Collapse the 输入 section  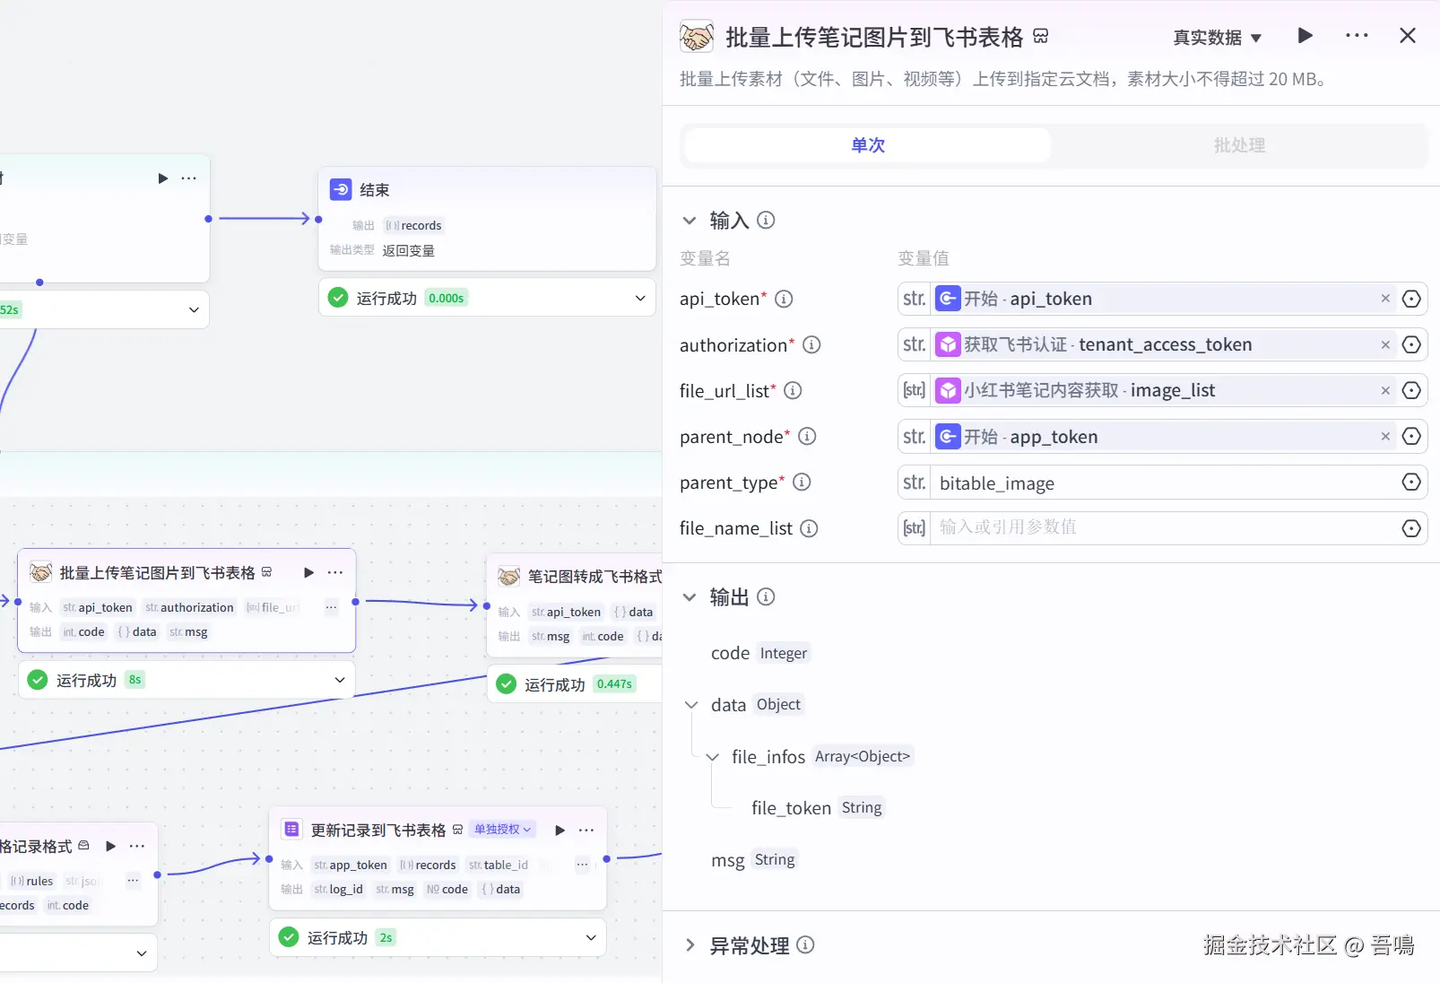click(690, 221)
